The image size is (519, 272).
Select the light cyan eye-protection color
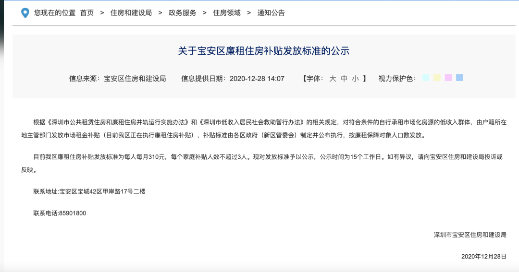[x=426, y=78]
